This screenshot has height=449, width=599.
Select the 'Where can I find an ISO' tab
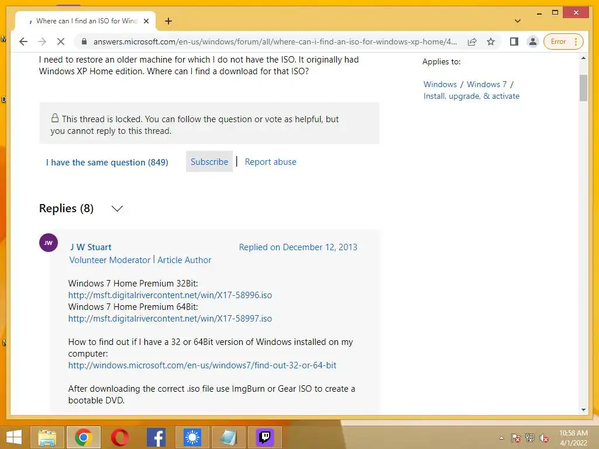[86, 21]
